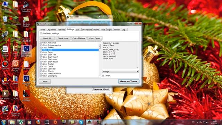This screenshot has width=222, height=125.
Task: Switch to the Lights tab
Action: point(110,30)
